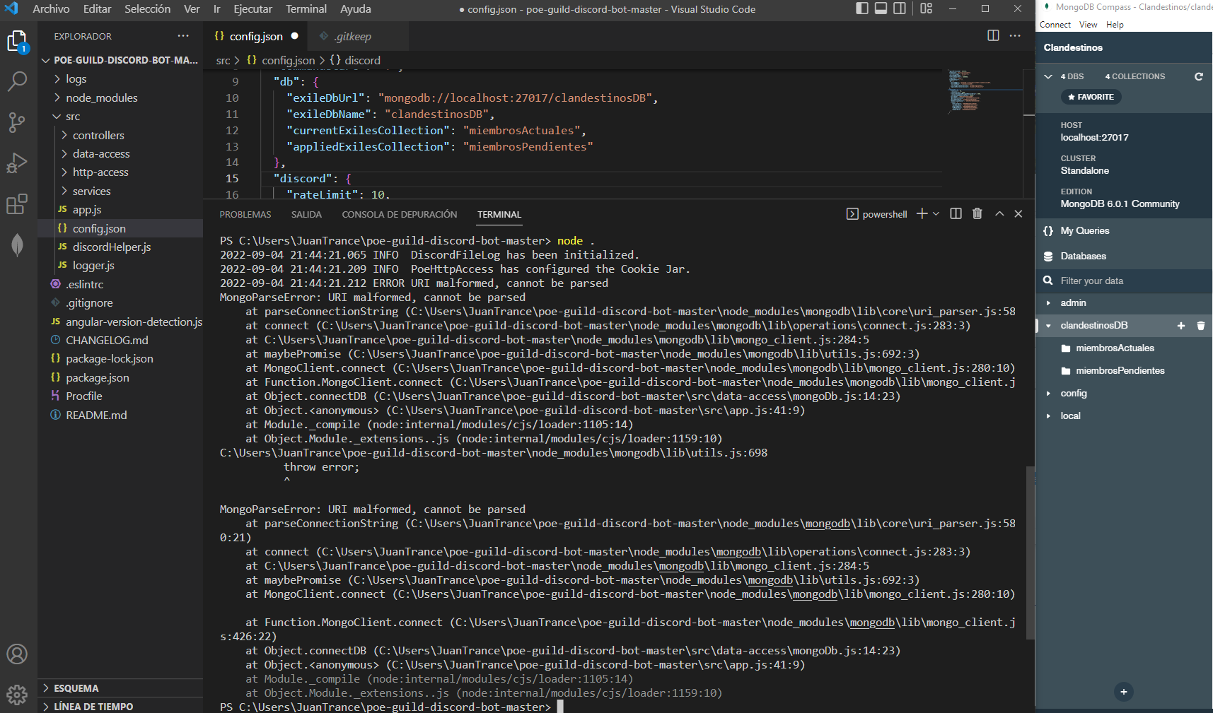Toggle bottom panel layout in title bar
This screenshot has width=1213, height=713.
[x=881, y=8]
